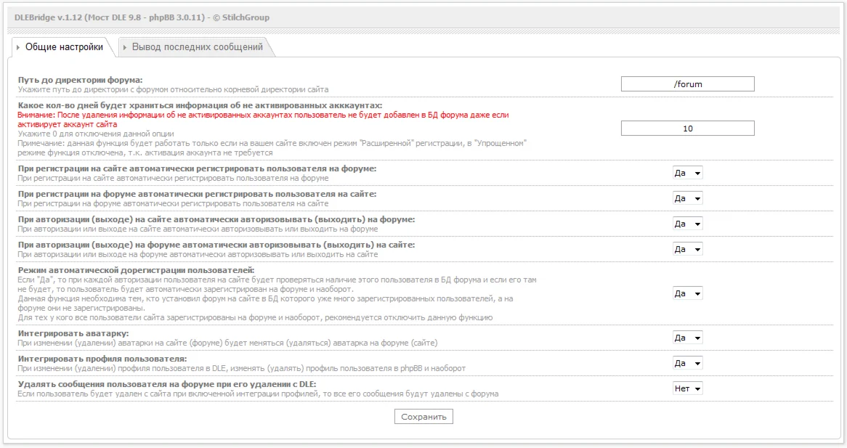Open the Удалять сообщения пользователя dropdown showing Нет
This screenshot has width=847, height=448.
tap(686, 388)
